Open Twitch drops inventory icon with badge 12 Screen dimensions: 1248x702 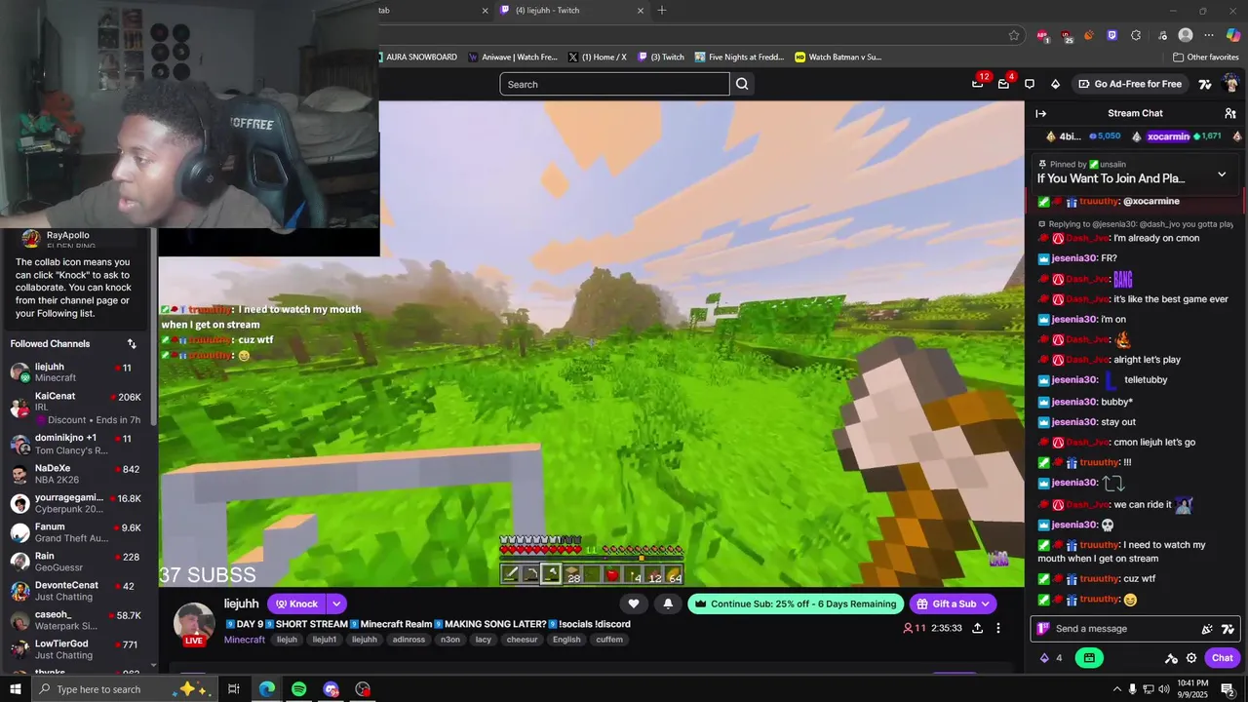coord(978,84)
